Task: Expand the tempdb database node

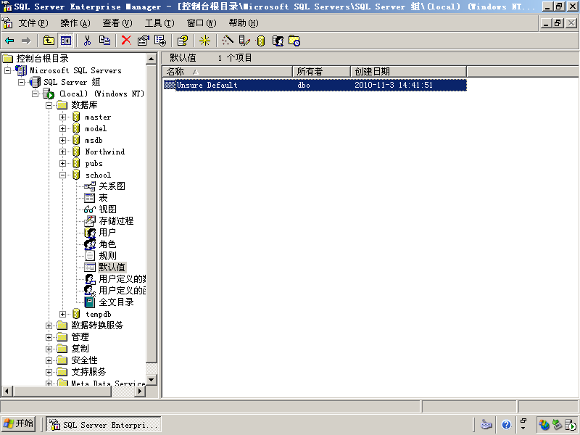Action: point(62,314)
